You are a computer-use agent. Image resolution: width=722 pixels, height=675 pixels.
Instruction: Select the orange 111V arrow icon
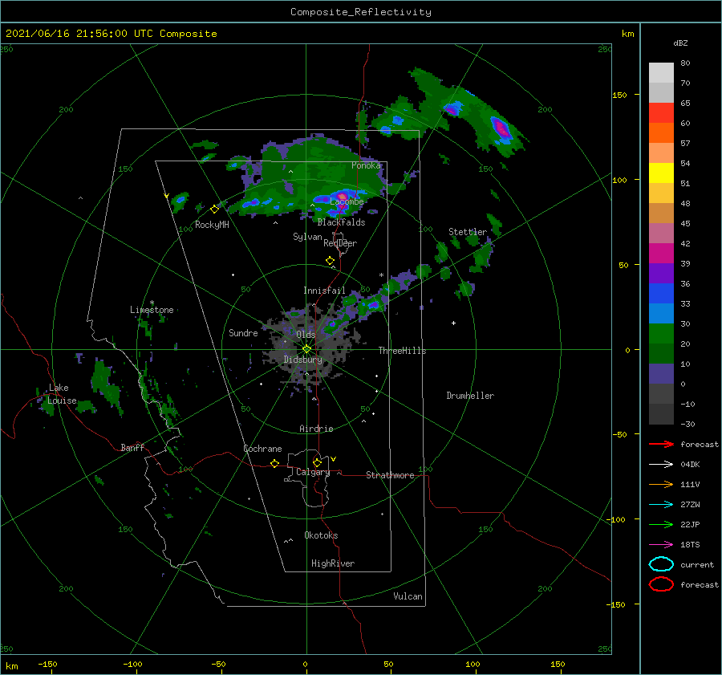click(661, 484)
